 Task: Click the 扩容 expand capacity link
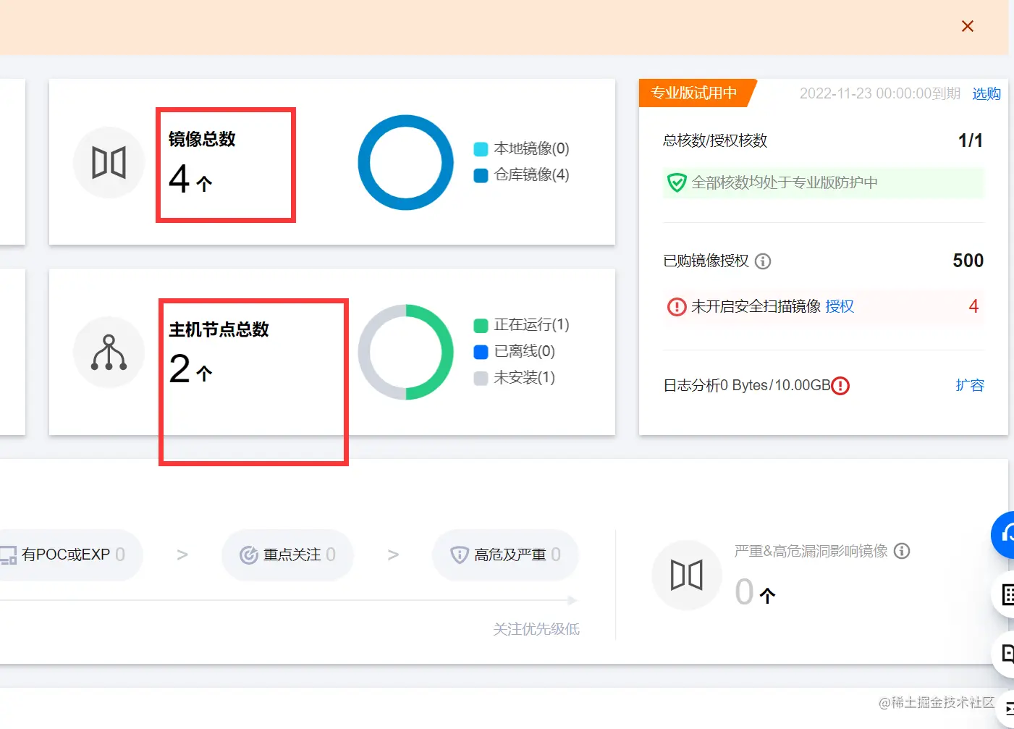point(970,385)
